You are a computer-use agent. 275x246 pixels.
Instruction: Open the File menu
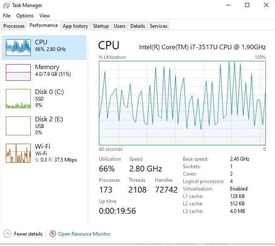(7, 16)
